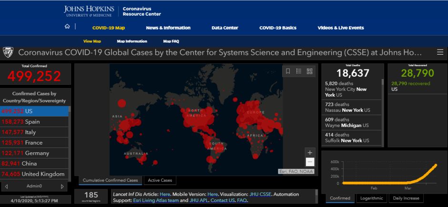Open the Data Center menu
The width and height of the screenshot is (448, 207).
point(225,28)
